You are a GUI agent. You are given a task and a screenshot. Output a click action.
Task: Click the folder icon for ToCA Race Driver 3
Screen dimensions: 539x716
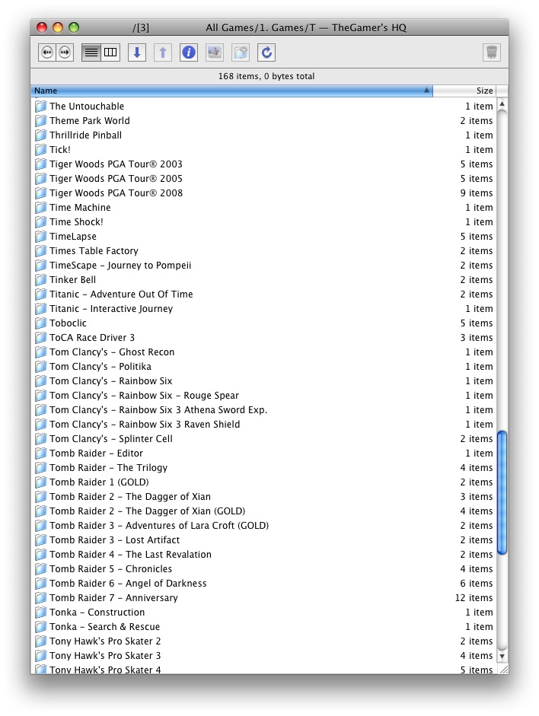tap(41, 338)
